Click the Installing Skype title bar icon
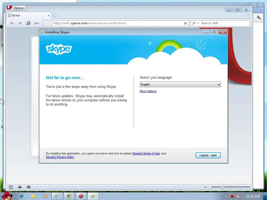The image size is (267, 200). [42, 32]
